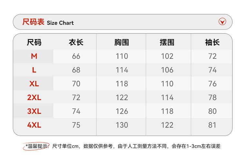Click the 胸围 value 130 for 4XL
The height and width of the screenshot is (161, 242).
pos(122,125)
